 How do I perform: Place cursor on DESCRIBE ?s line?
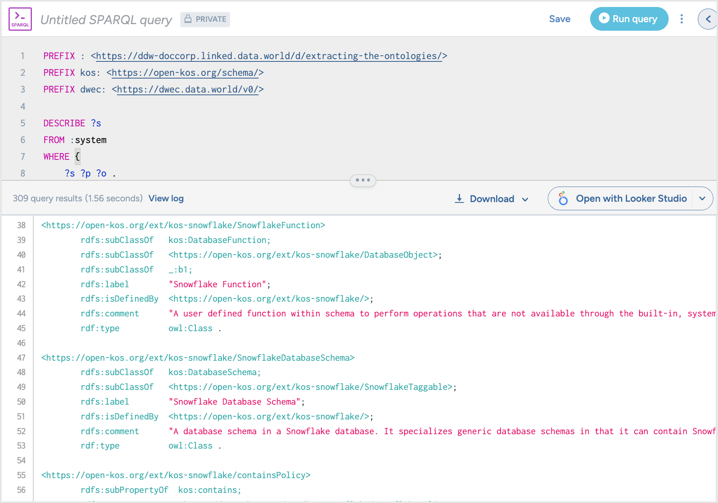(72, 123)
